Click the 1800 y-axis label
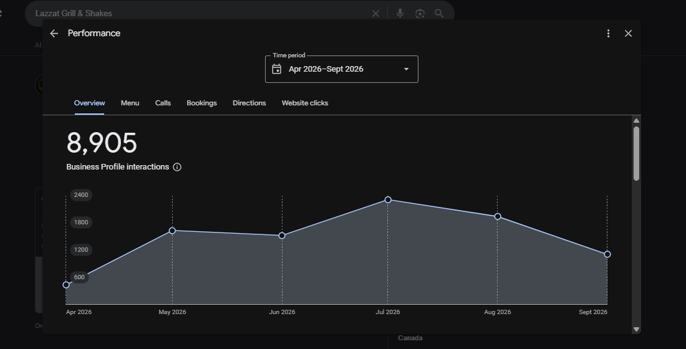 click(x=81, y=222)
